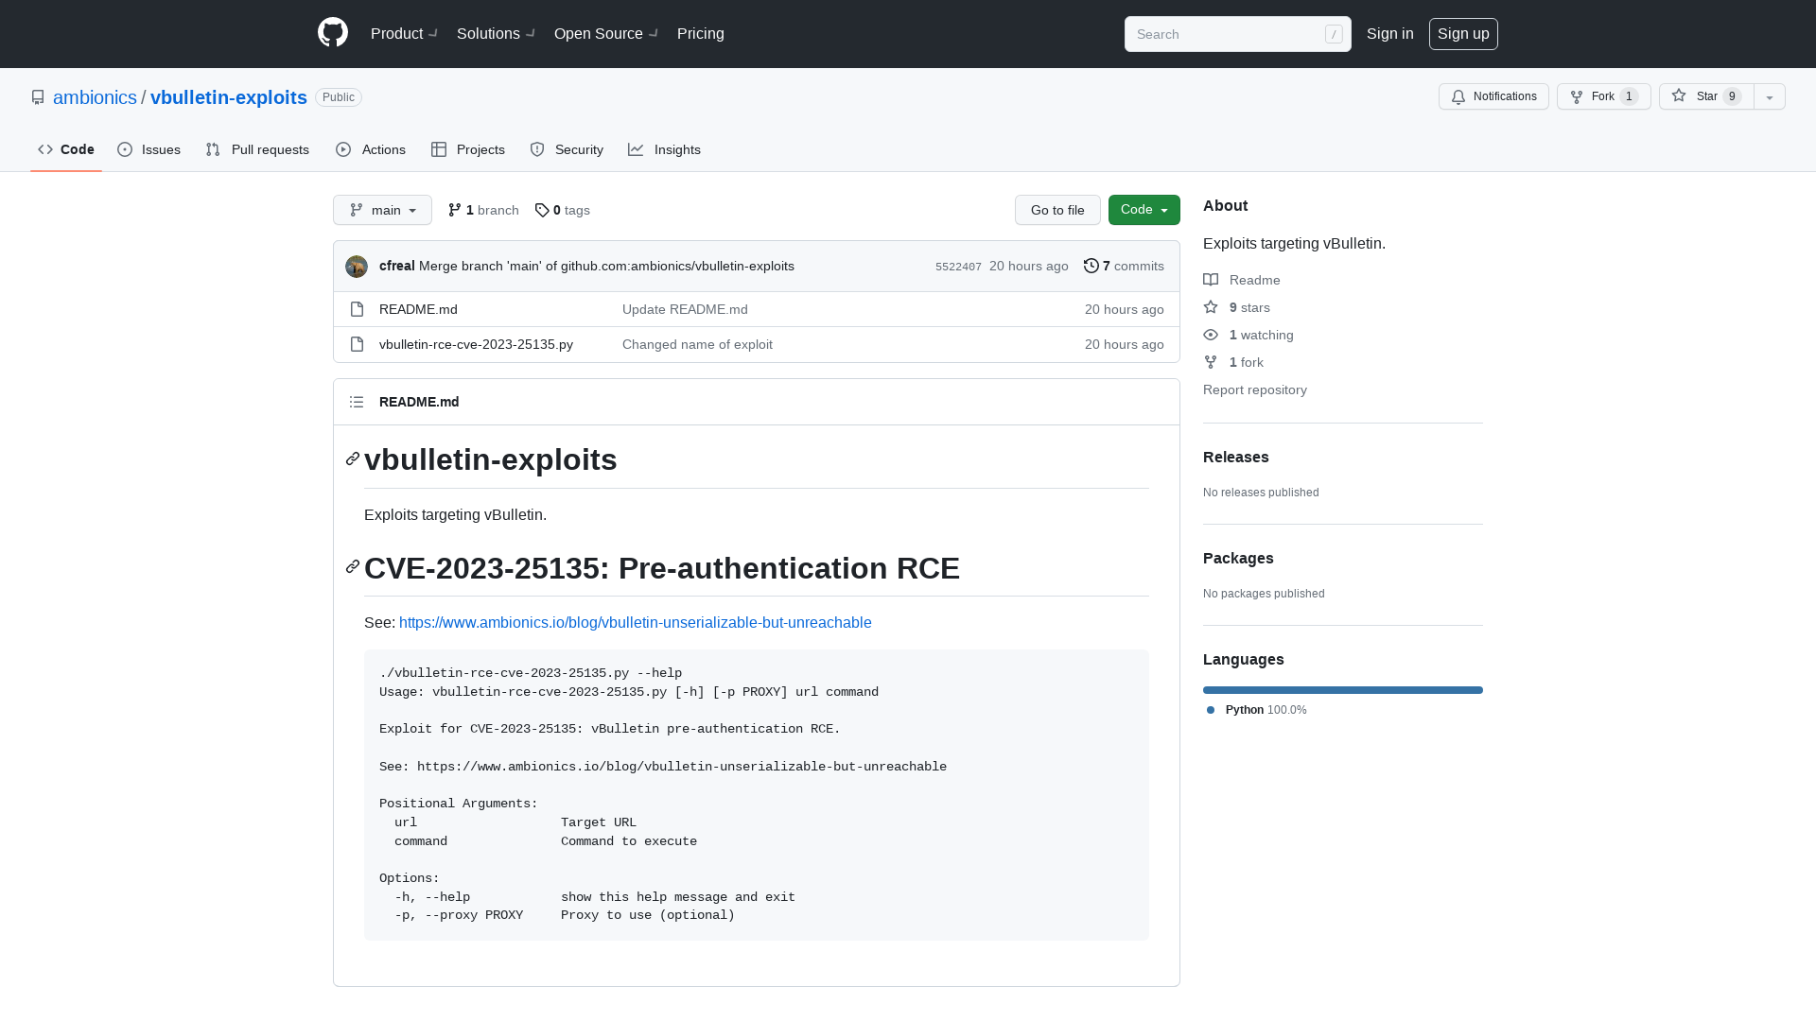Click the Go to file button

coord(1057,210)
